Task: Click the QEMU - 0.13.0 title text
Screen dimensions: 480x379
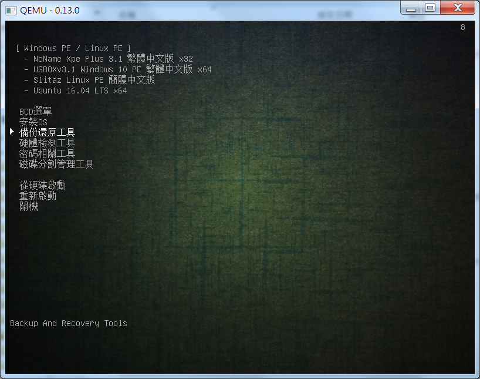Action: pos(50,11)
